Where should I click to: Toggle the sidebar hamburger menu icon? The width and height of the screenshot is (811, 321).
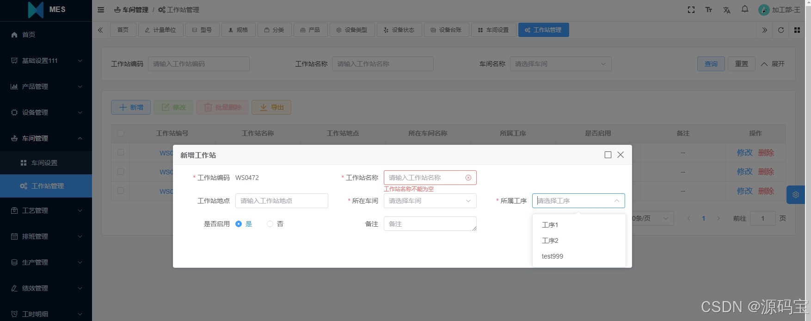click(x=101, y=10)
